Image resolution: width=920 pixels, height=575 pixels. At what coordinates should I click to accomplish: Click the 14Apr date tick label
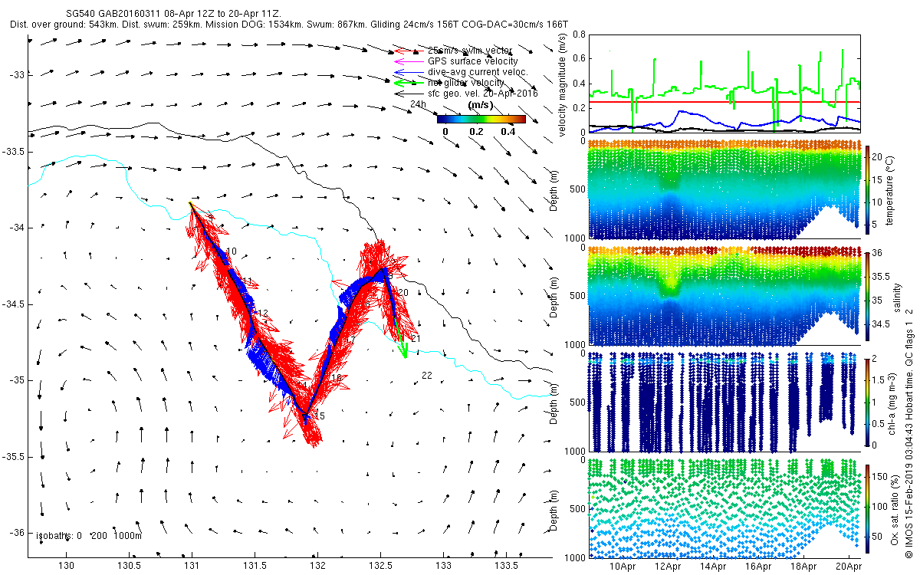point(714,567)
